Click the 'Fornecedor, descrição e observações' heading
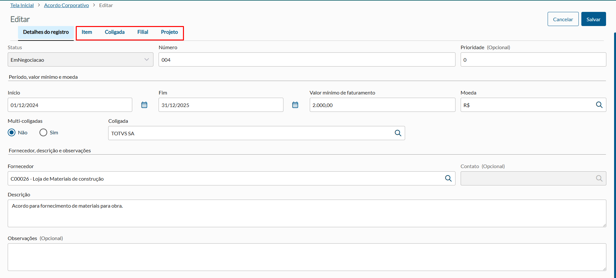The height and width of the screenshot is (278, 616). pos(50,150)
